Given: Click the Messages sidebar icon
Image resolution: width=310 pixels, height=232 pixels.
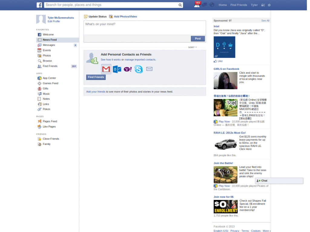Looking at the screenshot, I should point(40,45).
